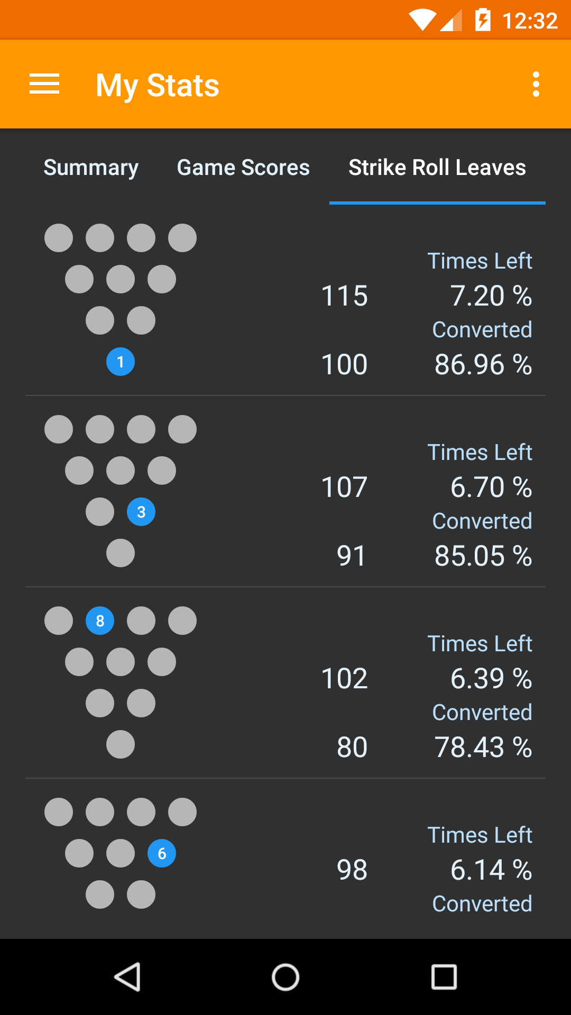Screen dimensions: 571x1015
Task: Tap the blue pin 1 circle
Action: coord(121,362)
